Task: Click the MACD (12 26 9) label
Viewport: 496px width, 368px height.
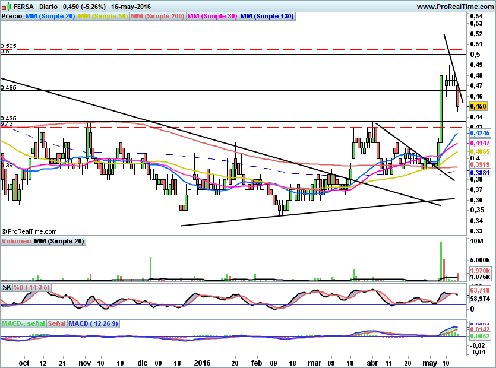Action: coord(94,323)
